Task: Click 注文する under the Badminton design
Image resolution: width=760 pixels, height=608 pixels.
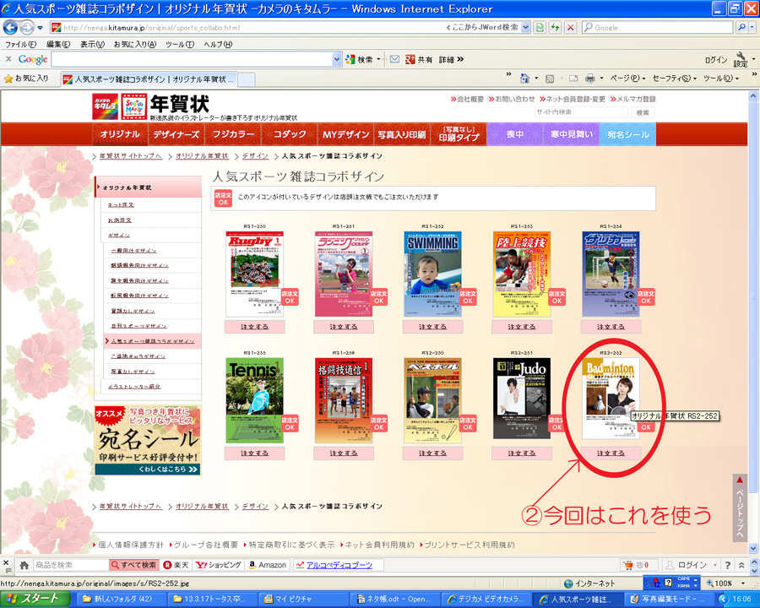Action: coord(611,453)
